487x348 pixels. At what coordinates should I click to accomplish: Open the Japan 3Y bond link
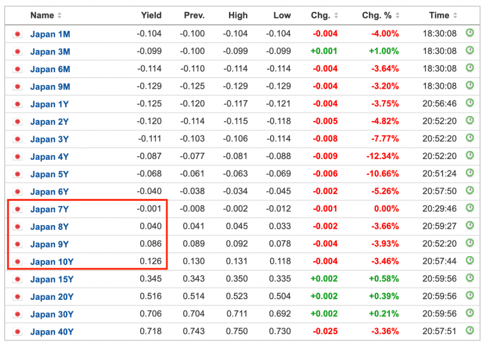click(x=49, y=139)
